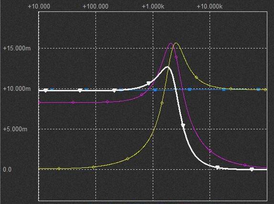Click the magenta diamond near the 10.000k gridline

tap(211, 151)
